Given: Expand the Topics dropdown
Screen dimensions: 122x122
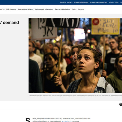Looking at the screenshot, I should pos(74,9).
